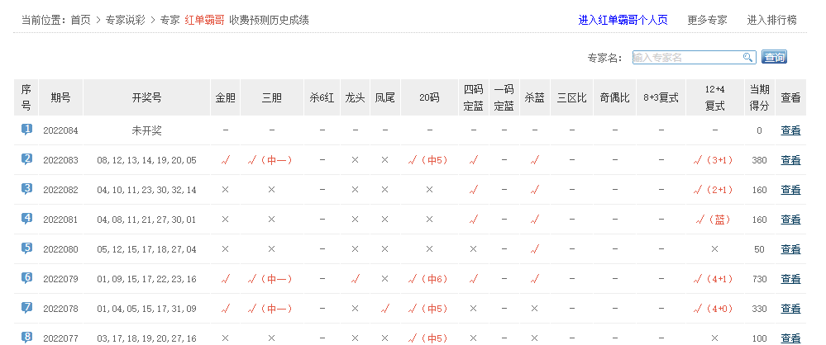
Task: Click the number 3 row badge icon
Action: [26, 189]
